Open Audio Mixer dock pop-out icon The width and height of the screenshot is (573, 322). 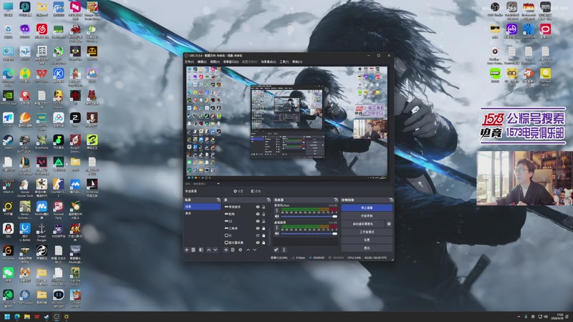pos(336,200)
